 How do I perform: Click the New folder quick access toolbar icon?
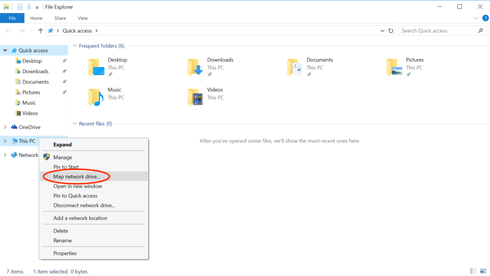[29, 7]
